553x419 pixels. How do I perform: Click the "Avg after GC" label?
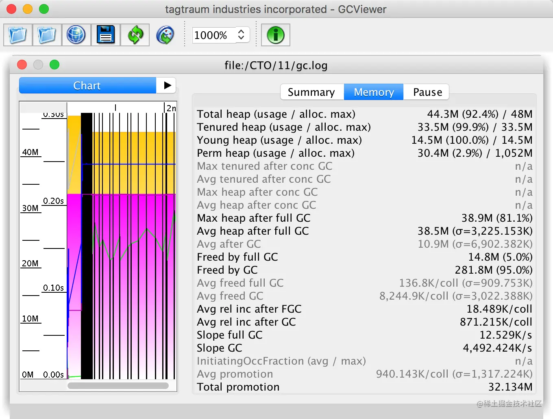coord(229,244)
